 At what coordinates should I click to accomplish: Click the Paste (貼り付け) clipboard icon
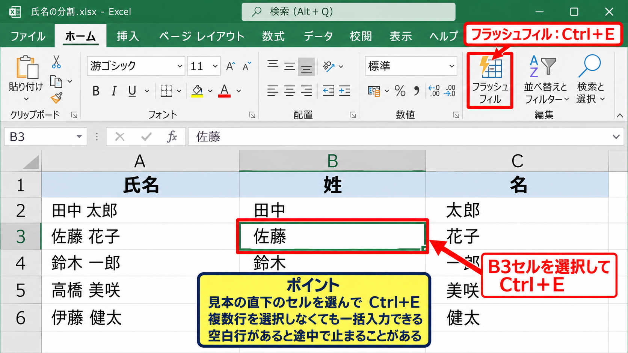27,67
